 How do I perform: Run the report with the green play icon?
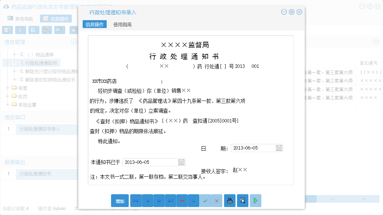click(255, 201)
